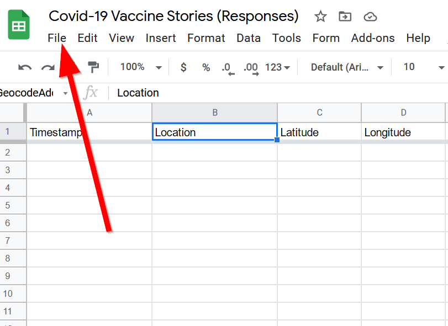The width and height of the screenshot is (448, 326).
Task: Open the 123 number format dropdown
Action: tap(277, 67)
